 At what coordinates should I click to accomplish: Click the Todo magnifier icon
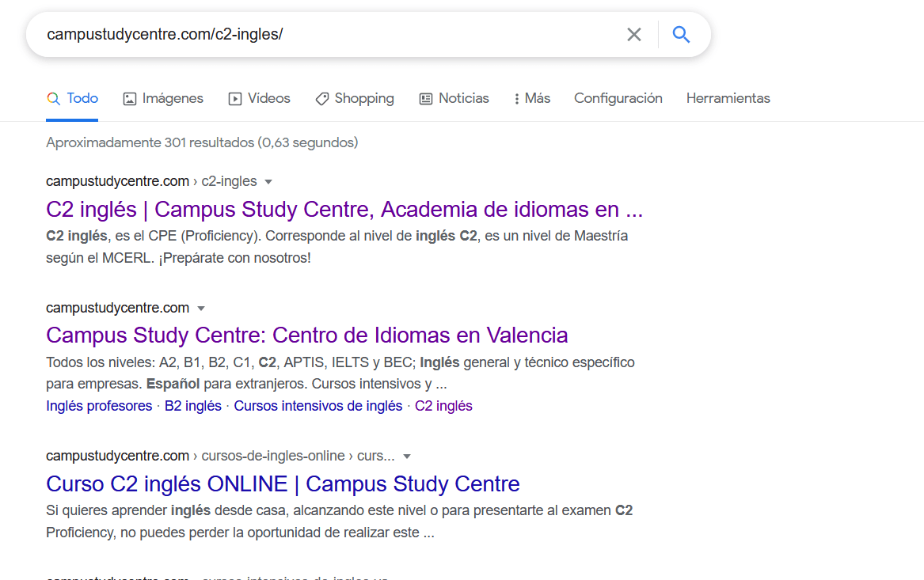click(x=54, y=99)
